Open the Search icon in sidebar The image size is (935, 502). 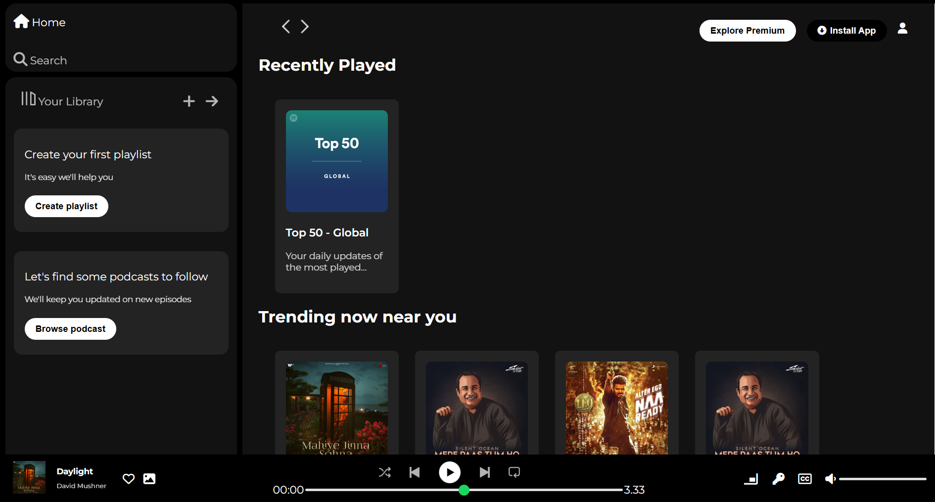coord(20,59)
